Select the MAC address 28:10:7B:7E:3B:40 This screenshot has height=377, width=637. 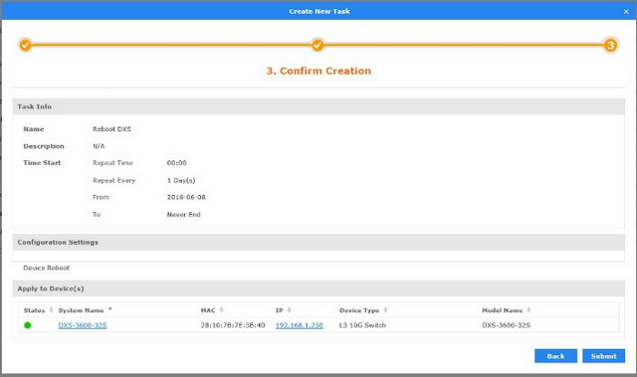[x=233, y=325]
